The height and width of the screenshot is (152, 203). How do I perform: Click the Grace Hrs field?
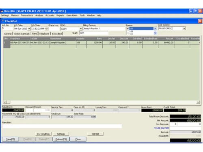[x=54, y=29]
